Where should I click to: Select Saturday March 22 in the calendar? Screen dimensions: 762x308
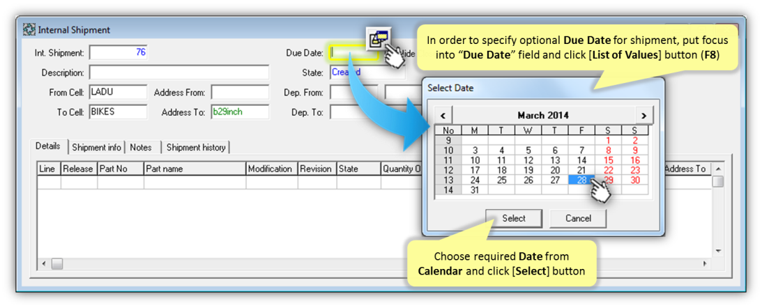pyautogui.click(x=608, y=171)
